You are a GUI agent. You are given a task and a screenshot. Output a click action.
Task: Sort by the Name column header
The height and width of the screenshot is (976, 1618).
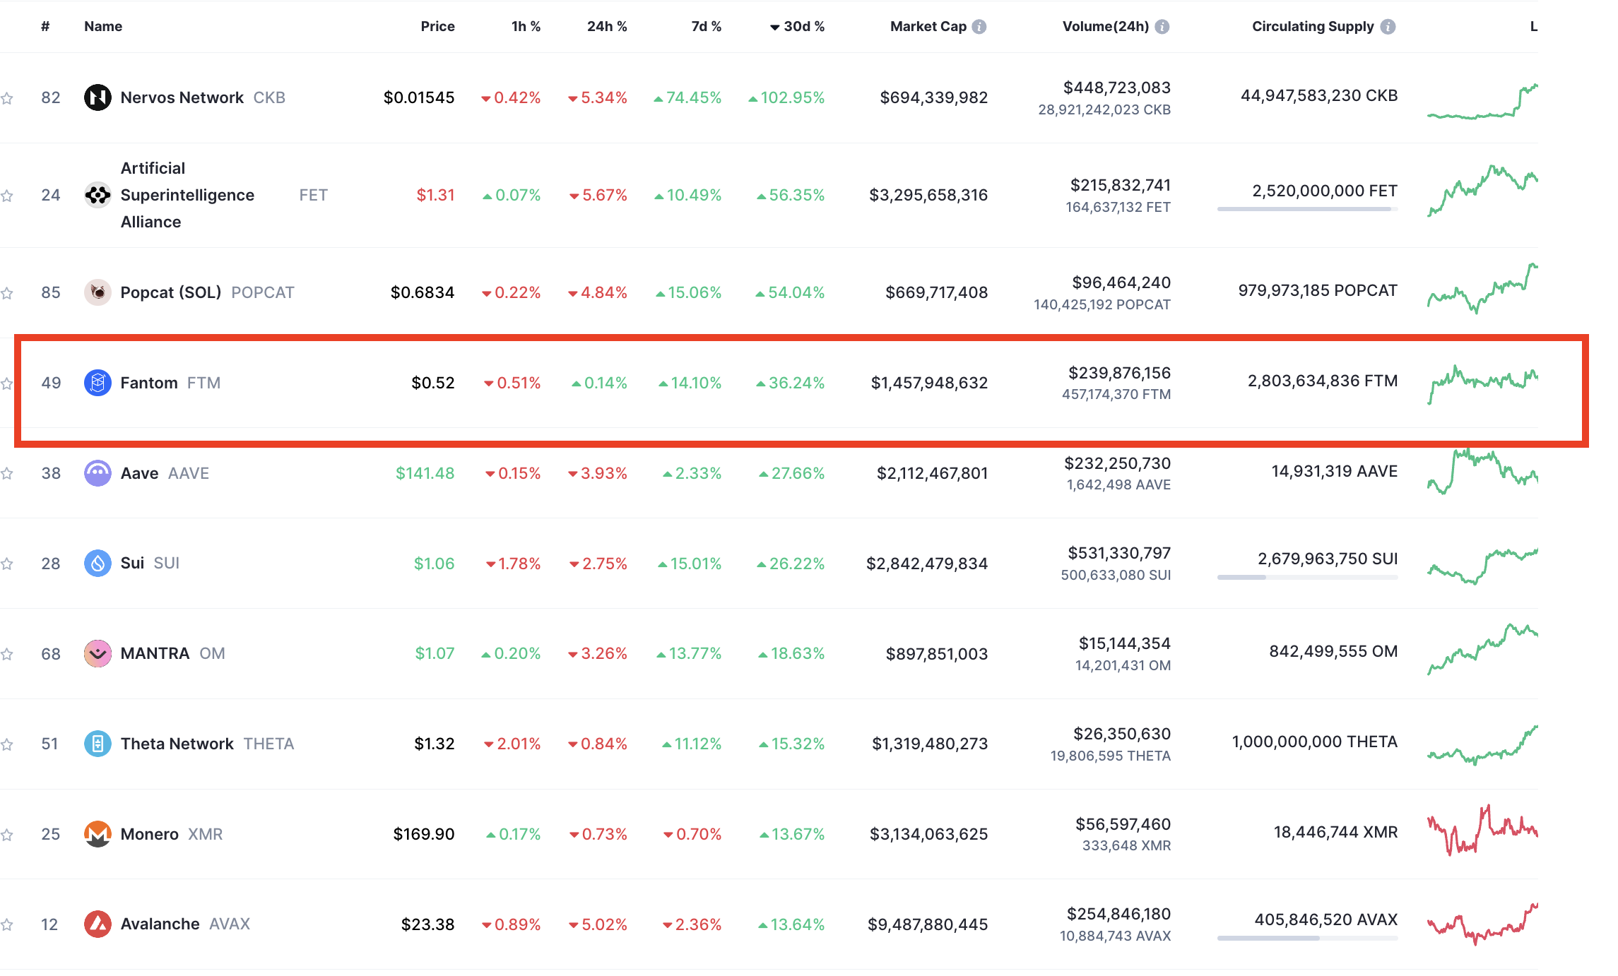coord(103,27)
